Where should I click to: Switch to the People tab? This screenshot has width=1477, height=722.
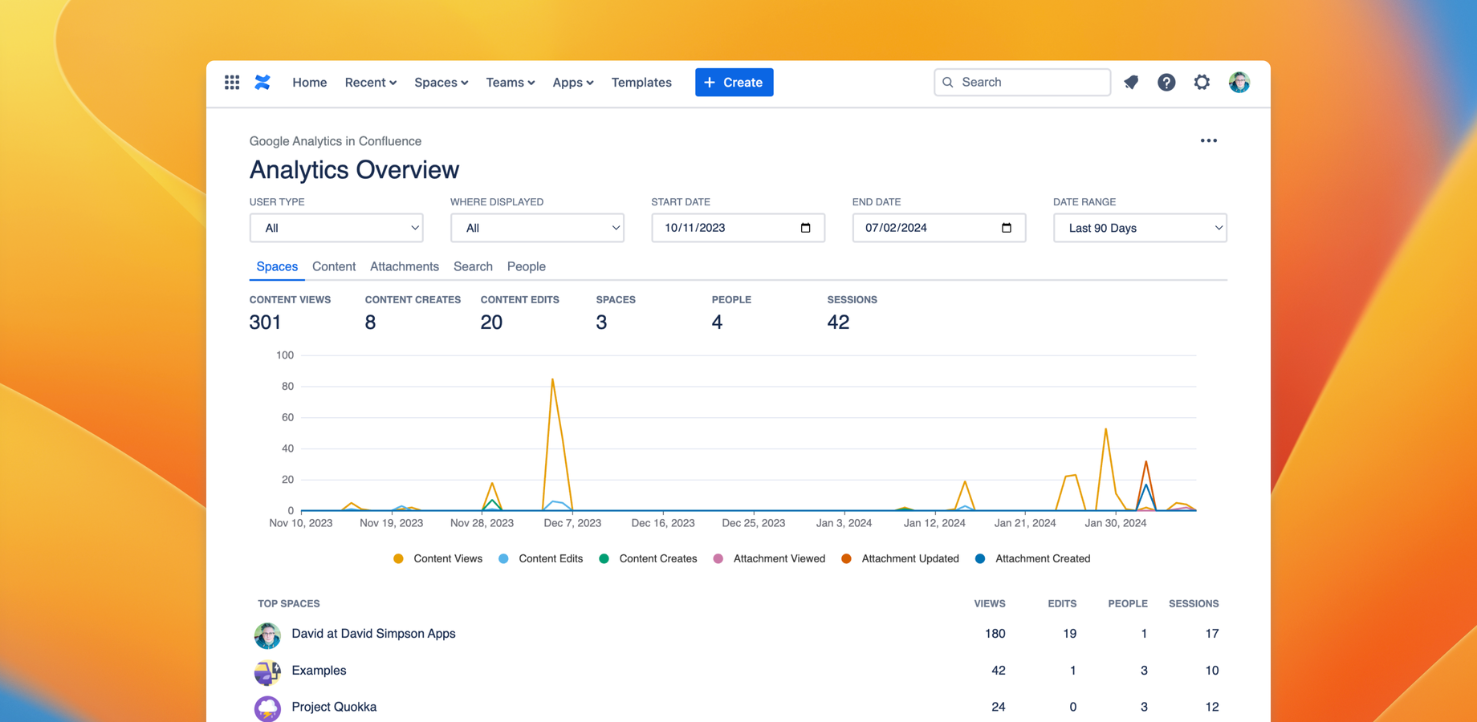point(527,266)
